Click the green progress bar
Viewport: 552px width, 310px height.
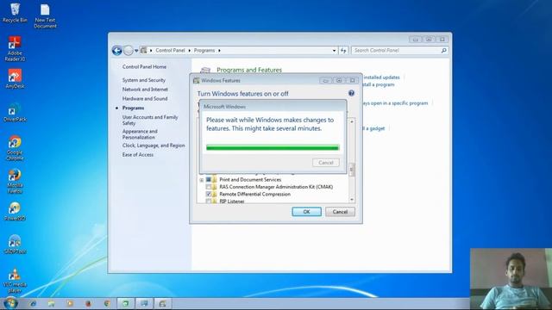click(273, 147)
